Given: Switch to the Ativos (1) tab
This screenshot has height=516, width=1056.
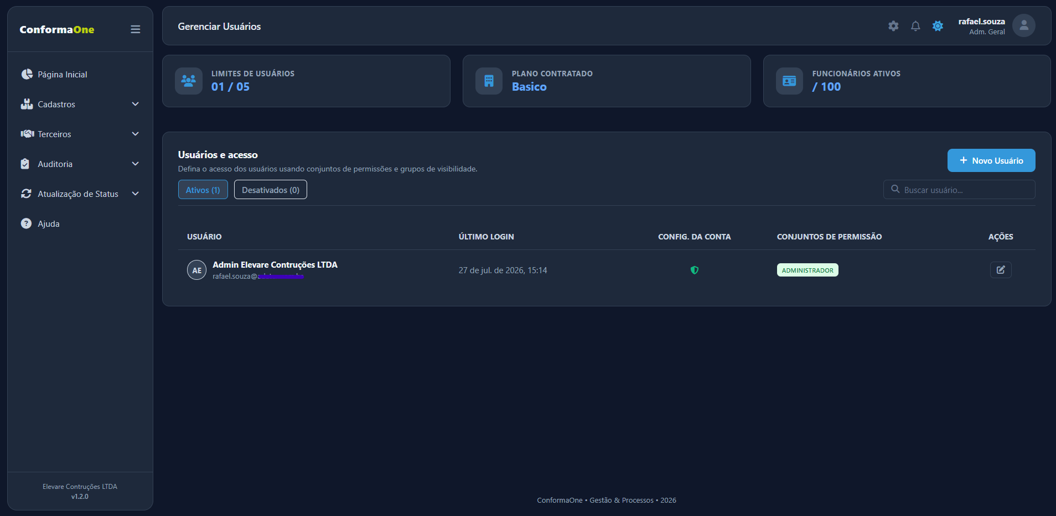Looking at the screenshot, I should pyautogui.click(x=203, y=190).
